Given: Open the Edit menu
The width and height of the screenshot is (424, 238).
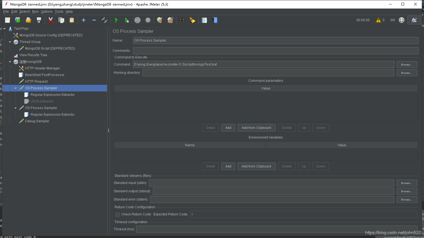Looking at the screenshot, I should coord(14,12).
